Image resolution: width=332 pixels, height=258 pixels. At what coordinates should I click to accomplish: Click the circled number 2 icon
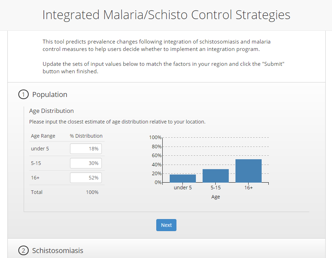pos(23,251)
